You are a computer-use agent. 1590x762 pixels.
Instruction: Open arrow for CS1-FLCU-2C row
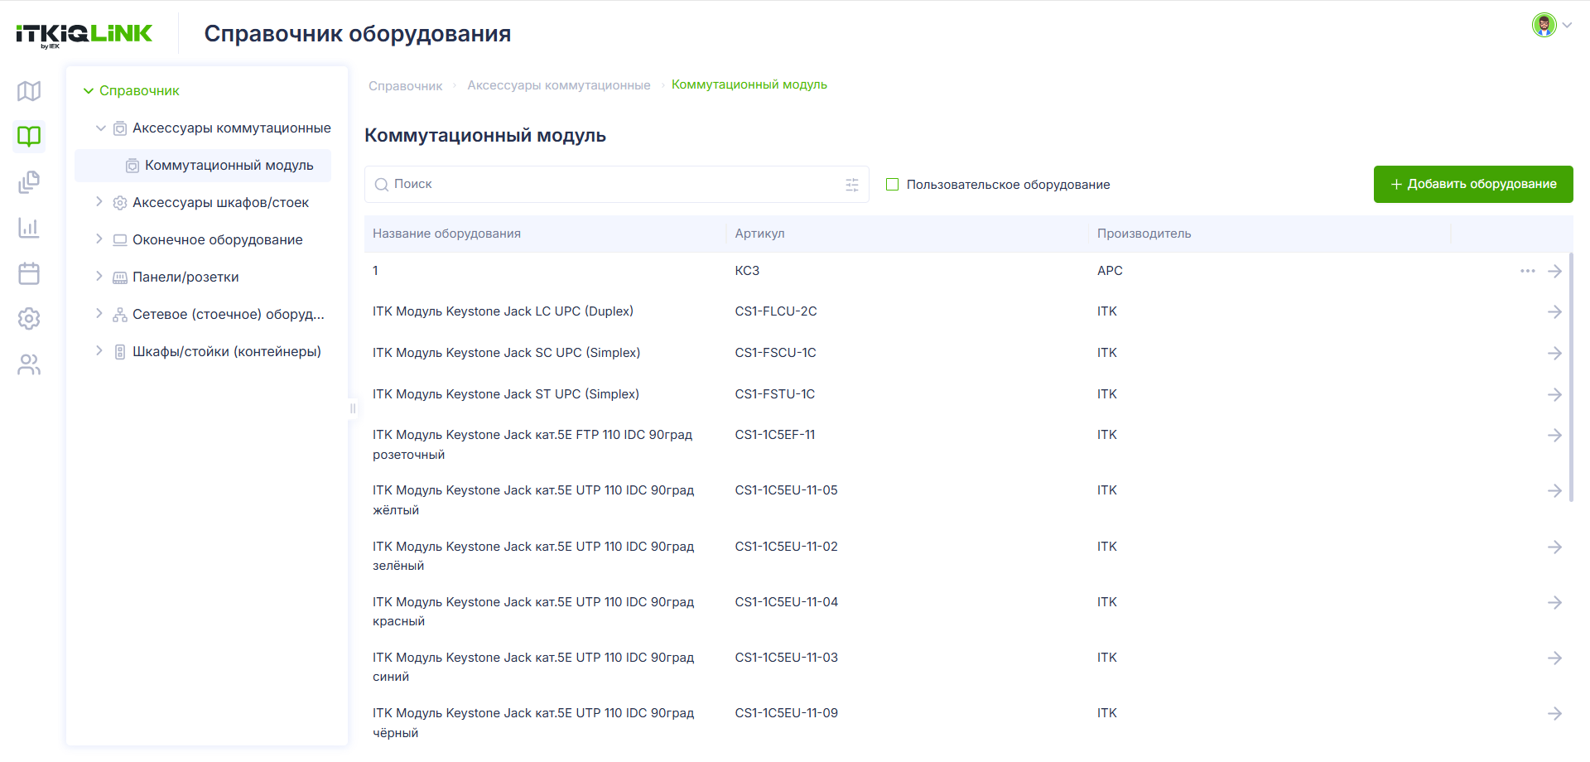[x=1555, y=311]
